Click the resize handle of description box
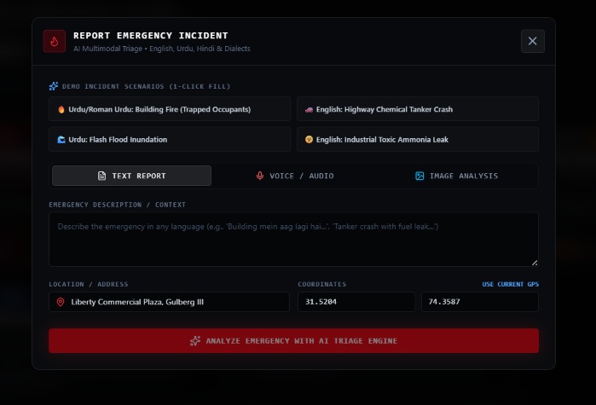Viewport: 596px width, 405px height. [x=535, y=263]
